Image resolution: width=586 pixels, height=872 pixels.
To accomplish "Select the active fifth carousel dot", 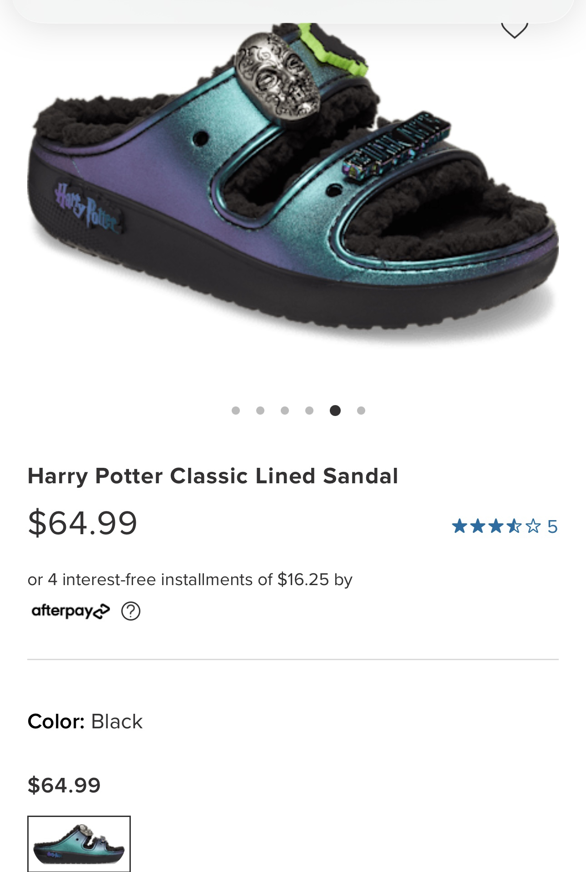I will pyautogui.click(x=335, y=411).
